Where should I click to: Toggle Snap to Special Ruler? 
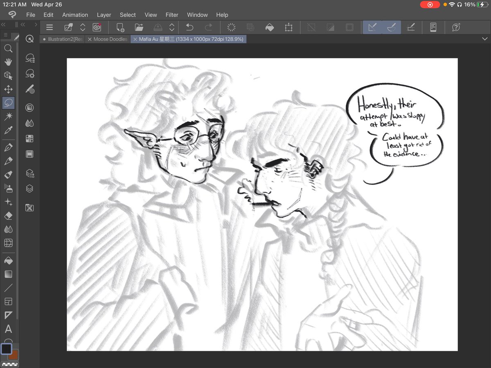pyautogui.click(x=392, y=27)
